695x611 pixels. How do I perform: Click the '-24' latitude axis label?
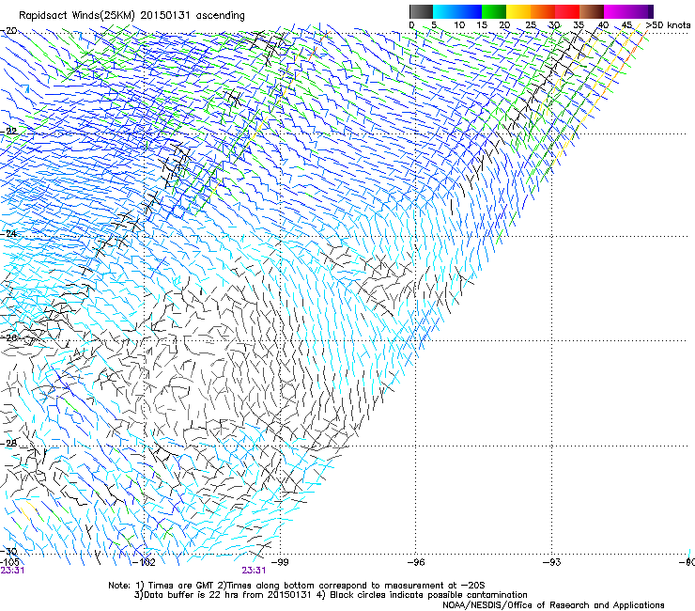(x=9, y=233)
